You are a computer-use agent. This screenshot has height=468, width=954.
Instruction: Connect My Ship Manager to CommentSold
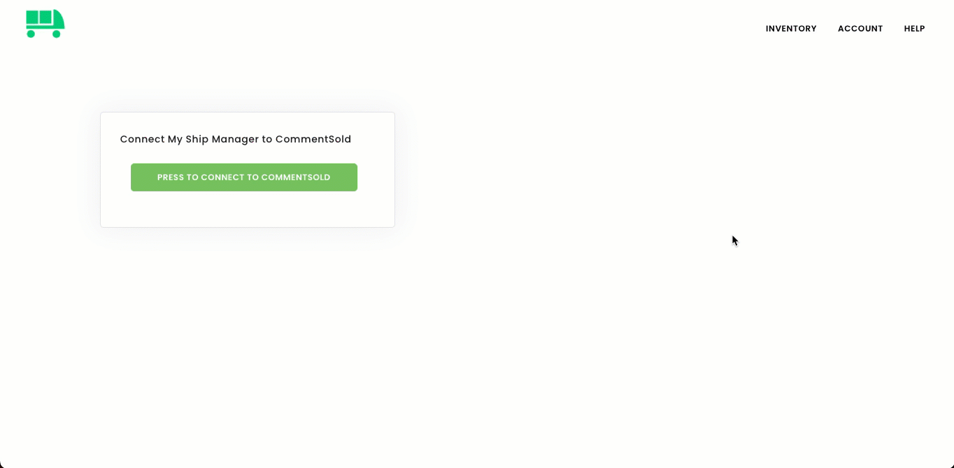244,177
